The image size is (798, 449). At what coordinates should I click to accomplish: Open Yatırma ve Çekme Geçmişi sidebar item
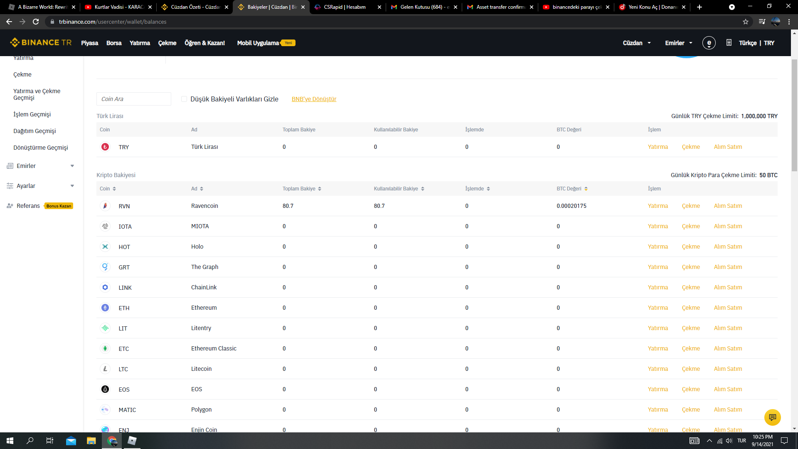[x=37, y=94]
